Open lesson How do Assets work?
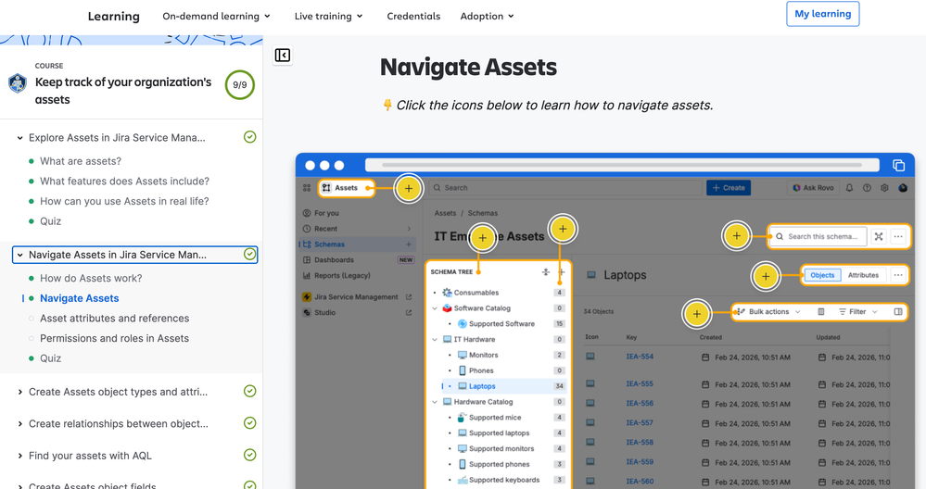The height and width of the screenshot is (489, 926). (91, 278)
